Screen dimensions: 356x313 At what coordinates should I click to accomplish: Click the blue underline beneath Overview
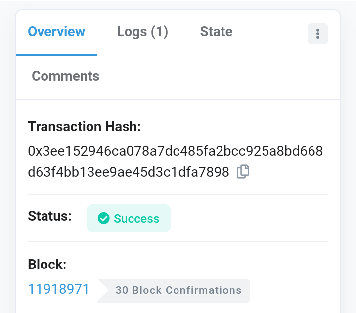(x=56, y=55)
